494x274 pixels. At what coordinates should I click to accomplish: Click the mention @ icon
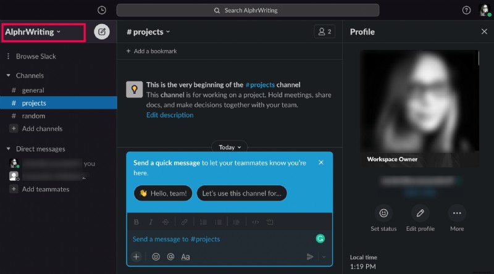(x=170, y=257)
